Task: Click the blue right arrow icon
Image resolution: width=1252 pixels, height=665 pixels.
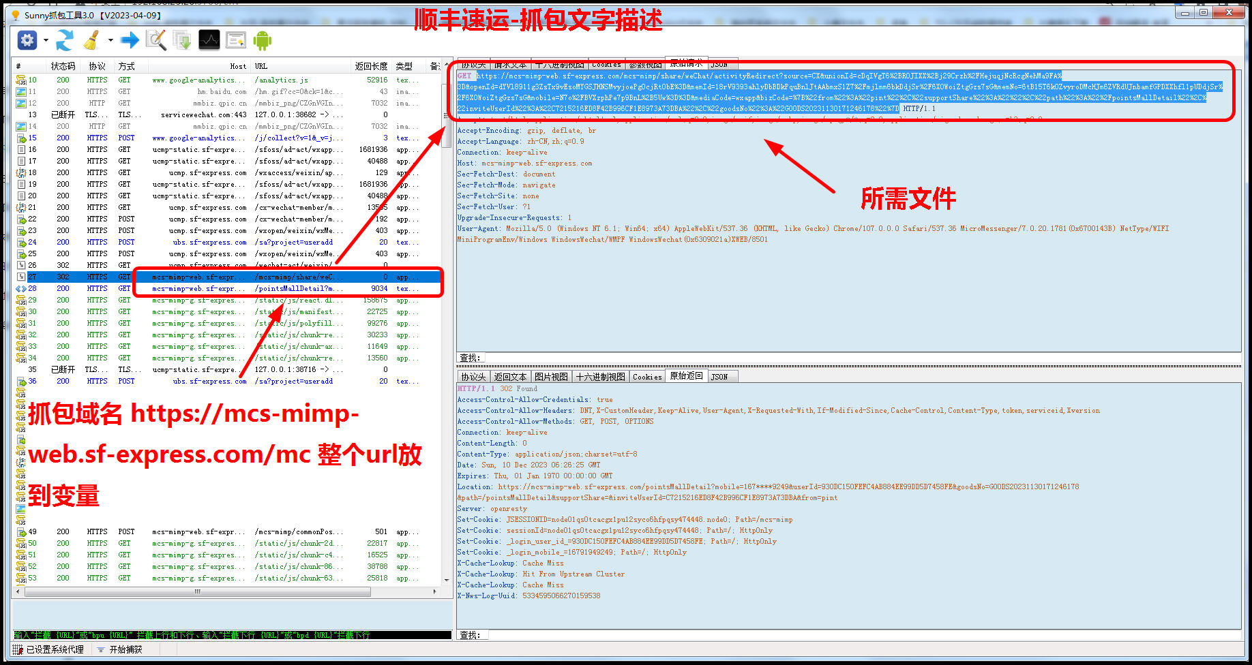Action: tap(130, 40)
